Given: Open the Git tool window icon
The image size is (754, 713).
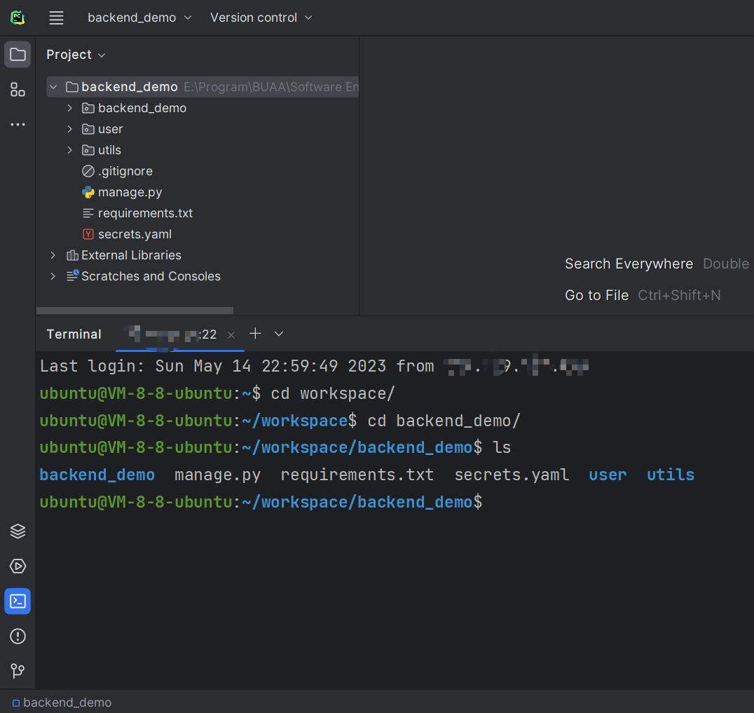Looking at the screenshot, I should 18,672.
